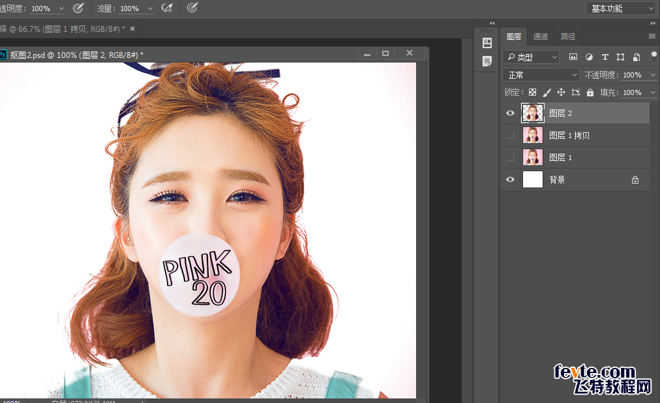Click the 流量 flow label
Image resolution: width=660 pixels, height=403 pixels.
pos(106,8)
